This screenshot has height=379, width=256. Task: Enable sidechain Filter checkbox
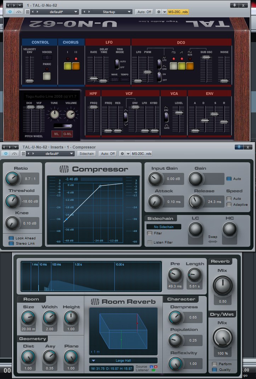[150, 233]
